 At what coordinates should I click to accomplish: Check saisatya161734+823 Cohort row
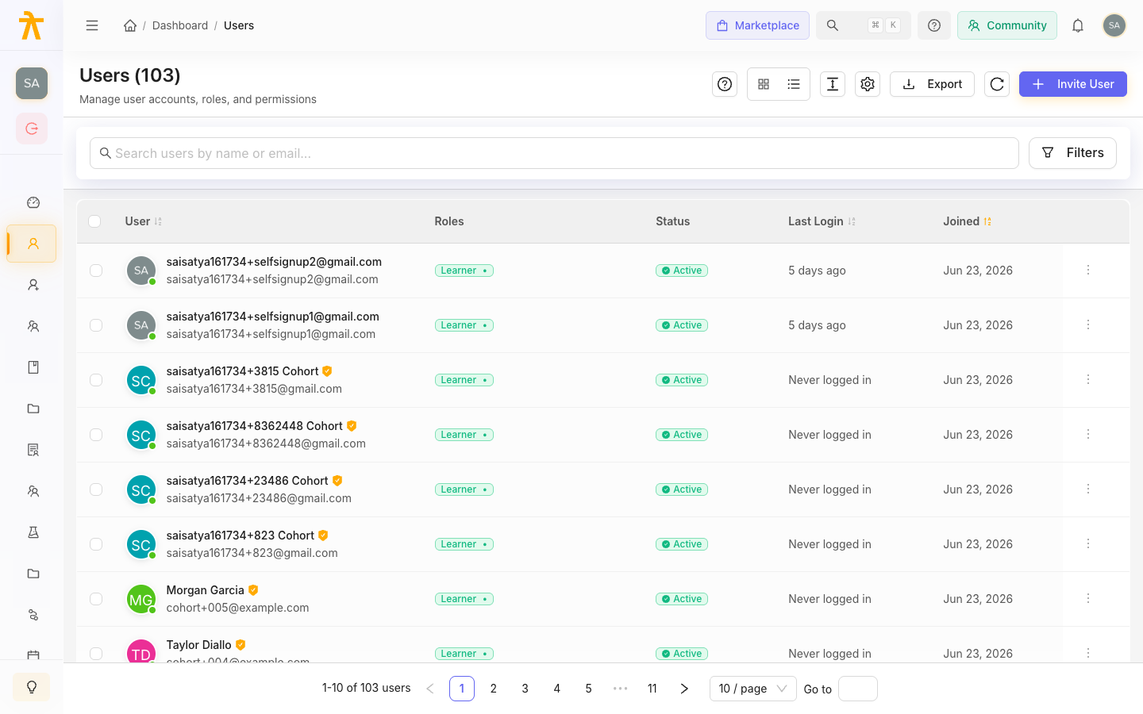(x=96, y=544)
